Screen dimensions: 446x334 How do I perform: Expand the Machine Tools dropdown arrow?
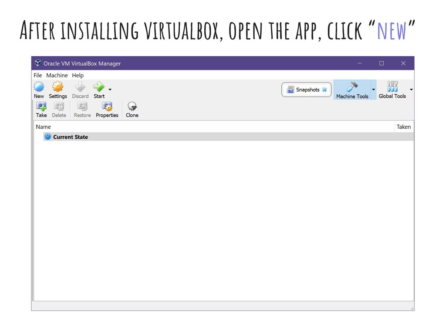[373, 90]
